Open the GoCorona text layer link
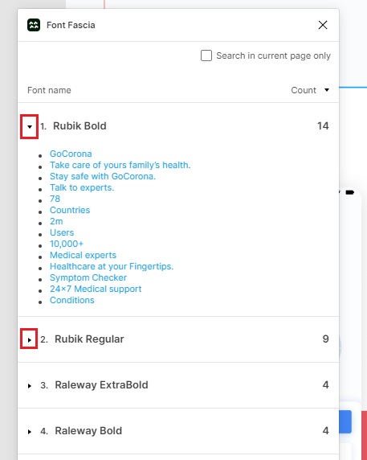The width and height of the screenshot is (367, 460). click(x=71, y=154)
